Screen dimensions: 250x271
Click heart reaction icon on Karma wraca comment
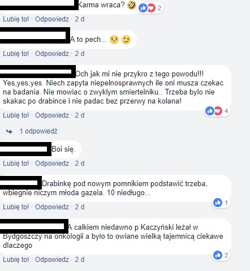click(151, 8)
